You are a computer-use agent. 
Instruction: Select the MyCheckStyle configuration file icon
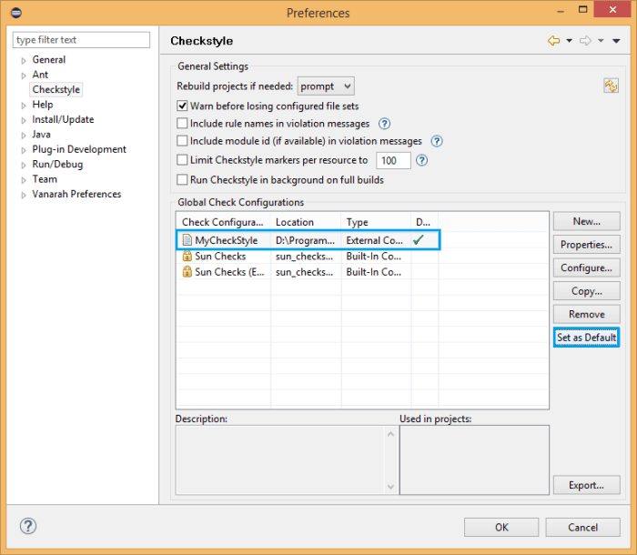187,240
